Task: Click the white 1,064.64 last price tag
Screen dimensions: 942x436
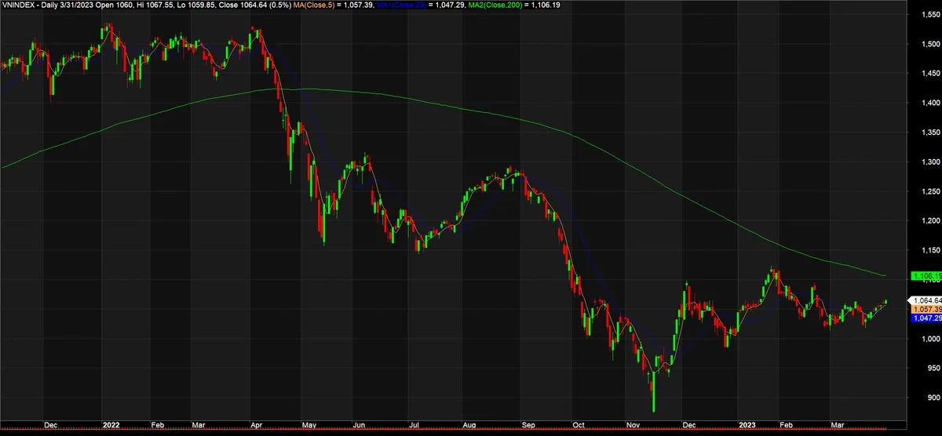Action: click(x=924, y=300)
